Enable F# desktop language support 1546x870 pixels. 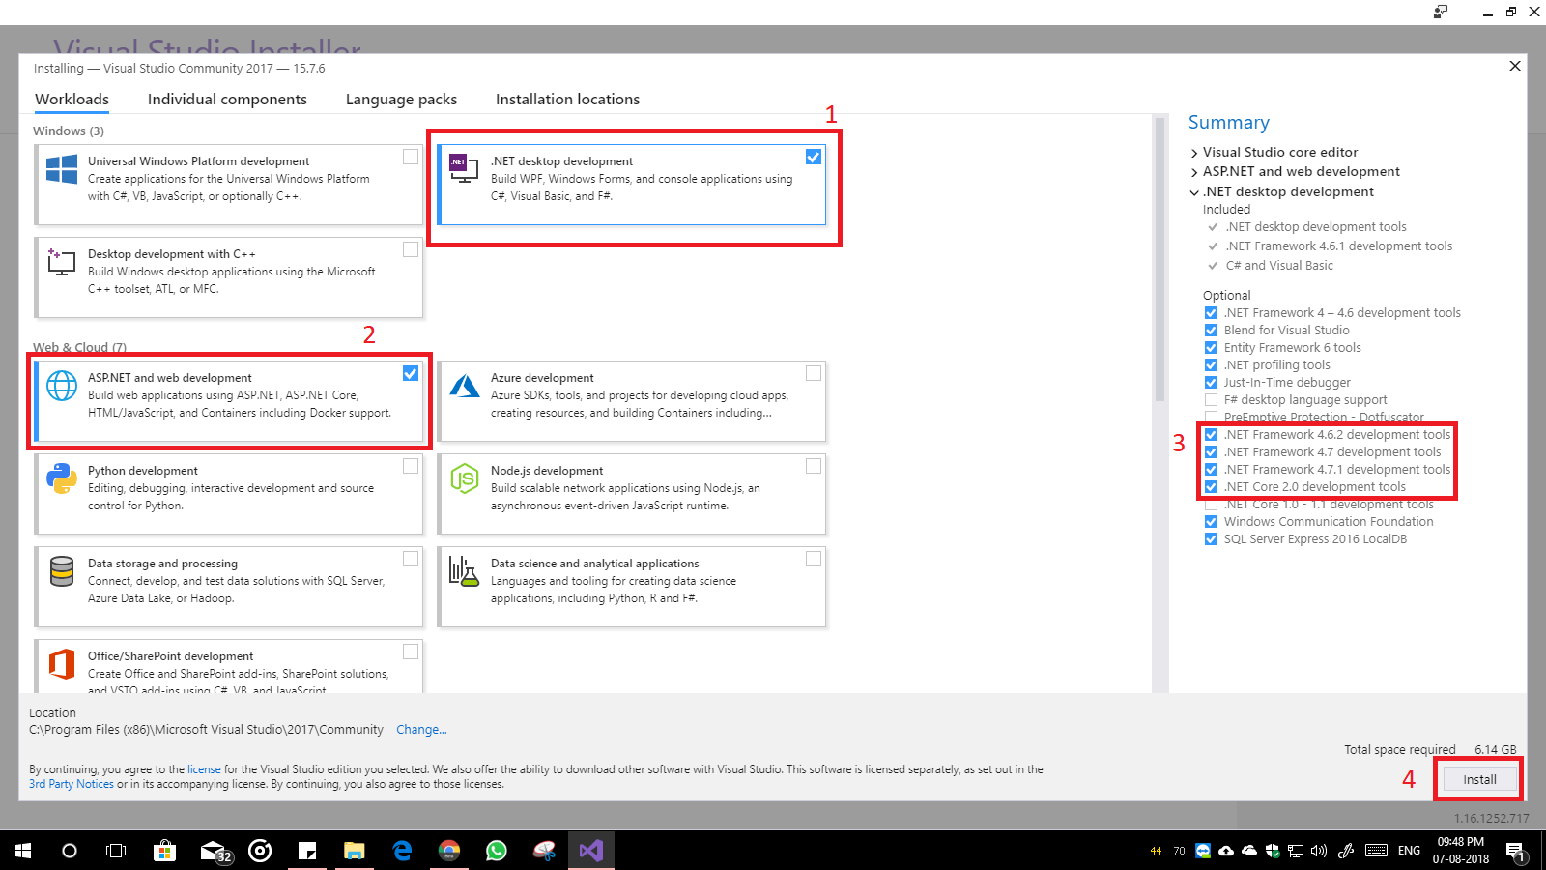coord(1211,399)
